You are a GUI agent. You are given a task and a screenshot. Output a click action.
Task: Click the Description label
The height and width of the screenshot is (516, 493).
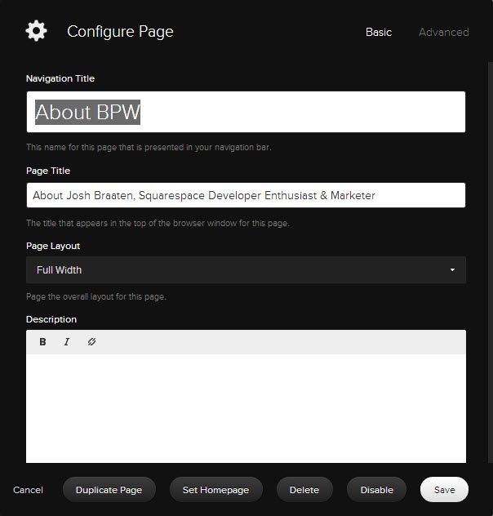point(51,319)
